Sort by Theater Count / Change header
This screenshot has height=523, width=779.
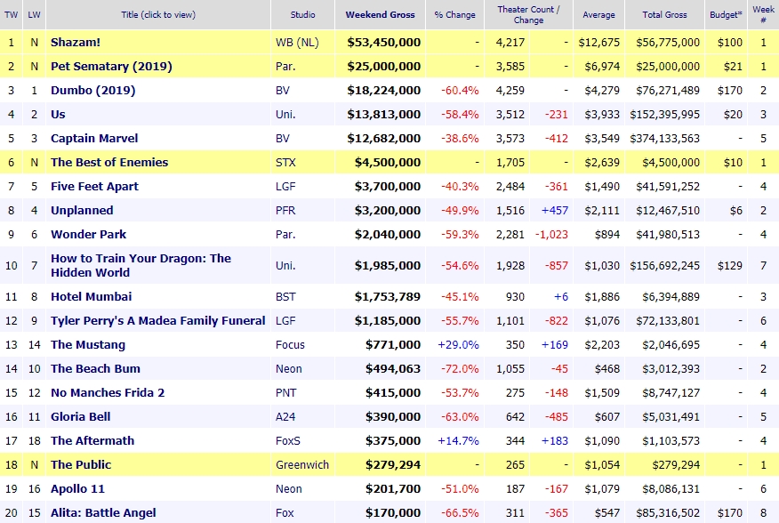pyautogui.click(x=528, y=15)
